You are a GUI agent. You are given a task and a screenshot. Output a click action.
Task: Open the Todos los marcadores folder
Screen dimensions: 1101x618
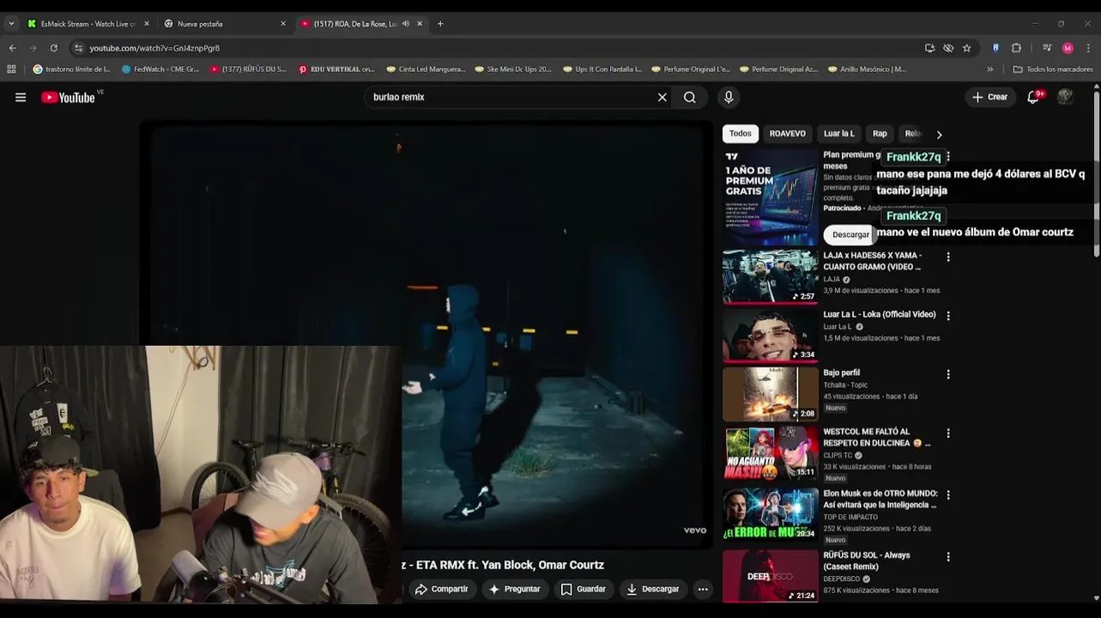click(x=1053, y=69)
